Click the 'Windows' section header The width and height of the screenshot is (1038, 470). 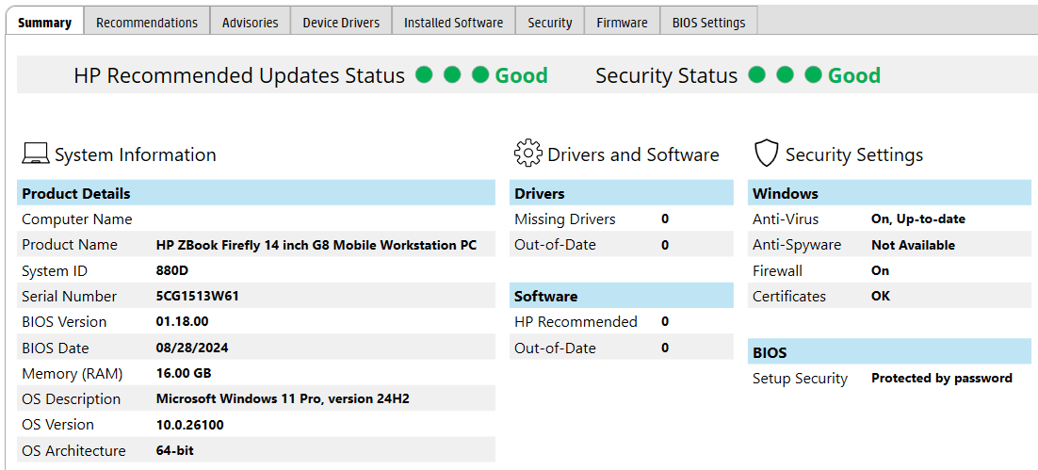tap(889, 193)
